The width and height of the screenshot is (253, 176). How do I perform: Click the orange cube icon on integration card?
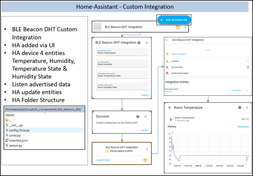tap(145, 160)
